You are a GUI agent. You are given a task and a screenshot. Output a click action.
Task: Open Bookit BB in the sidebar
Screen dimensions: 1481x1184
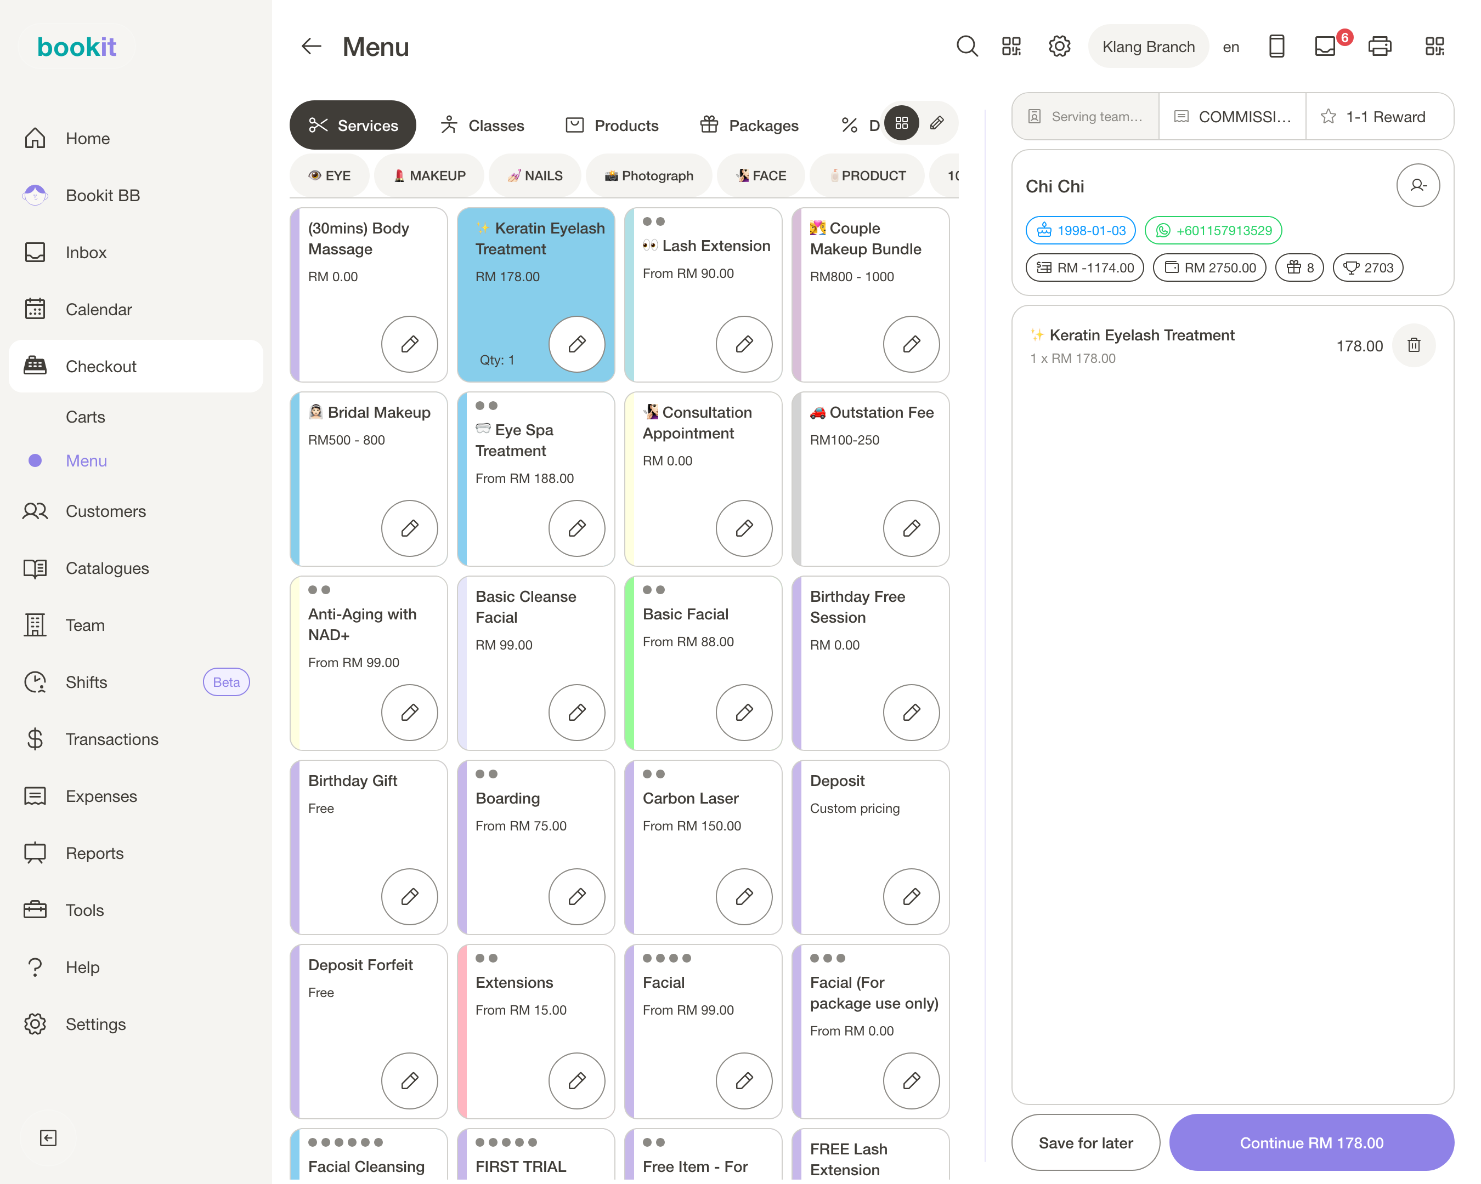point(136,196)
